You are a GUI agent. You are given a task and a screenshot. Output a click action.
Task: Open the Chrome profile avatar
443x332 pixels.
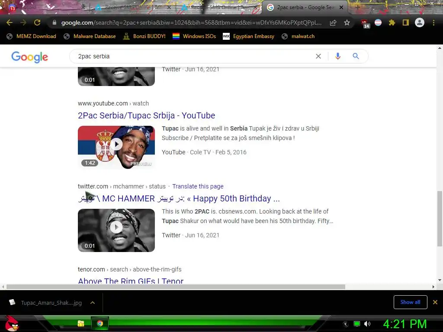[420, 22]
